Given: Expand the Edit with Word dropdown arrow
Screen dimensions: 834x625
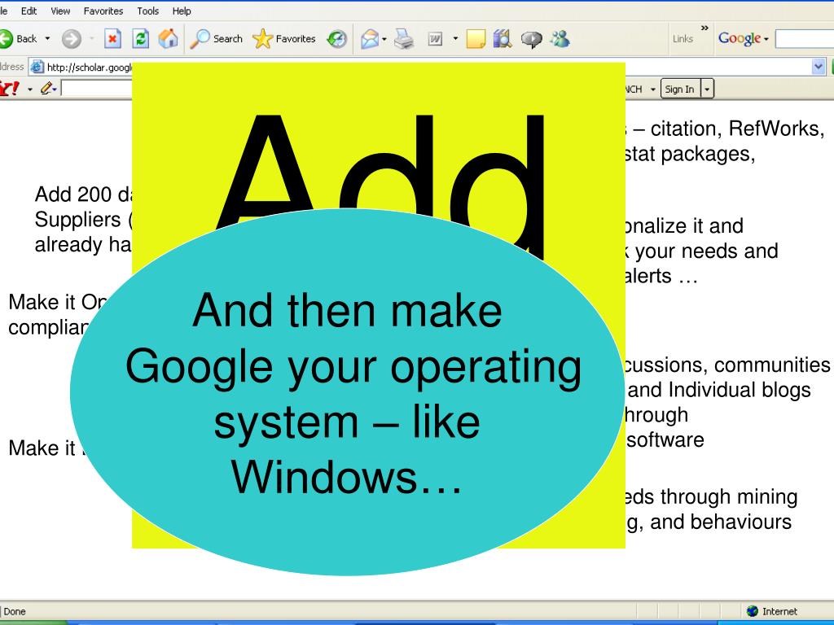Looking at the screenshot, I should [455, 39].
